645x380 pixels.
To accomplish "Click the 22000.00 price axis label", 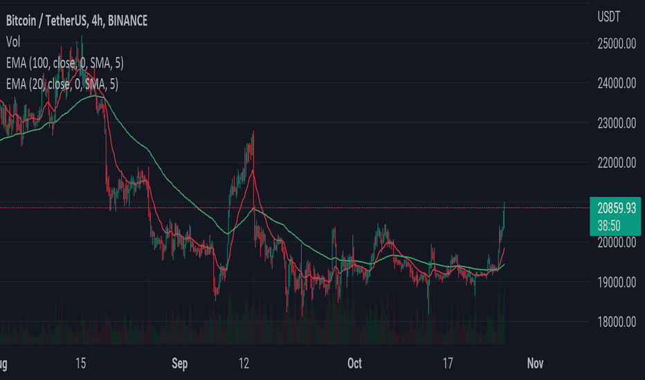I will point(617,162).
